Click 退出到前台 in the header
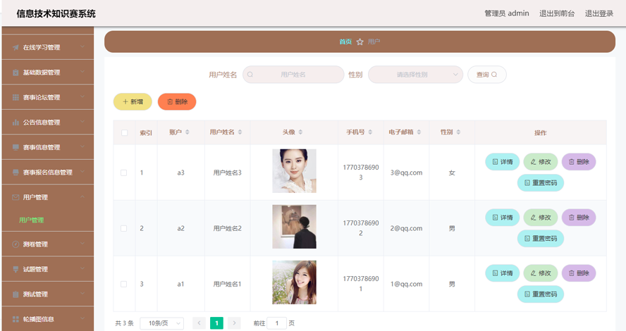This screenshot has width=626, height=331. [x=557, y=13]
